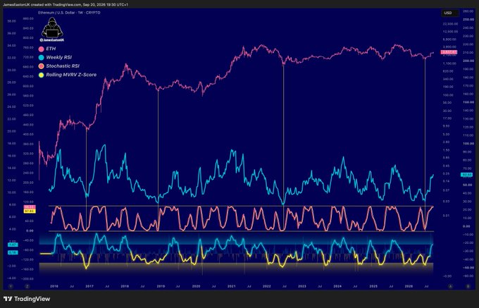Click the yellow value label on left axis

point(30,211)
